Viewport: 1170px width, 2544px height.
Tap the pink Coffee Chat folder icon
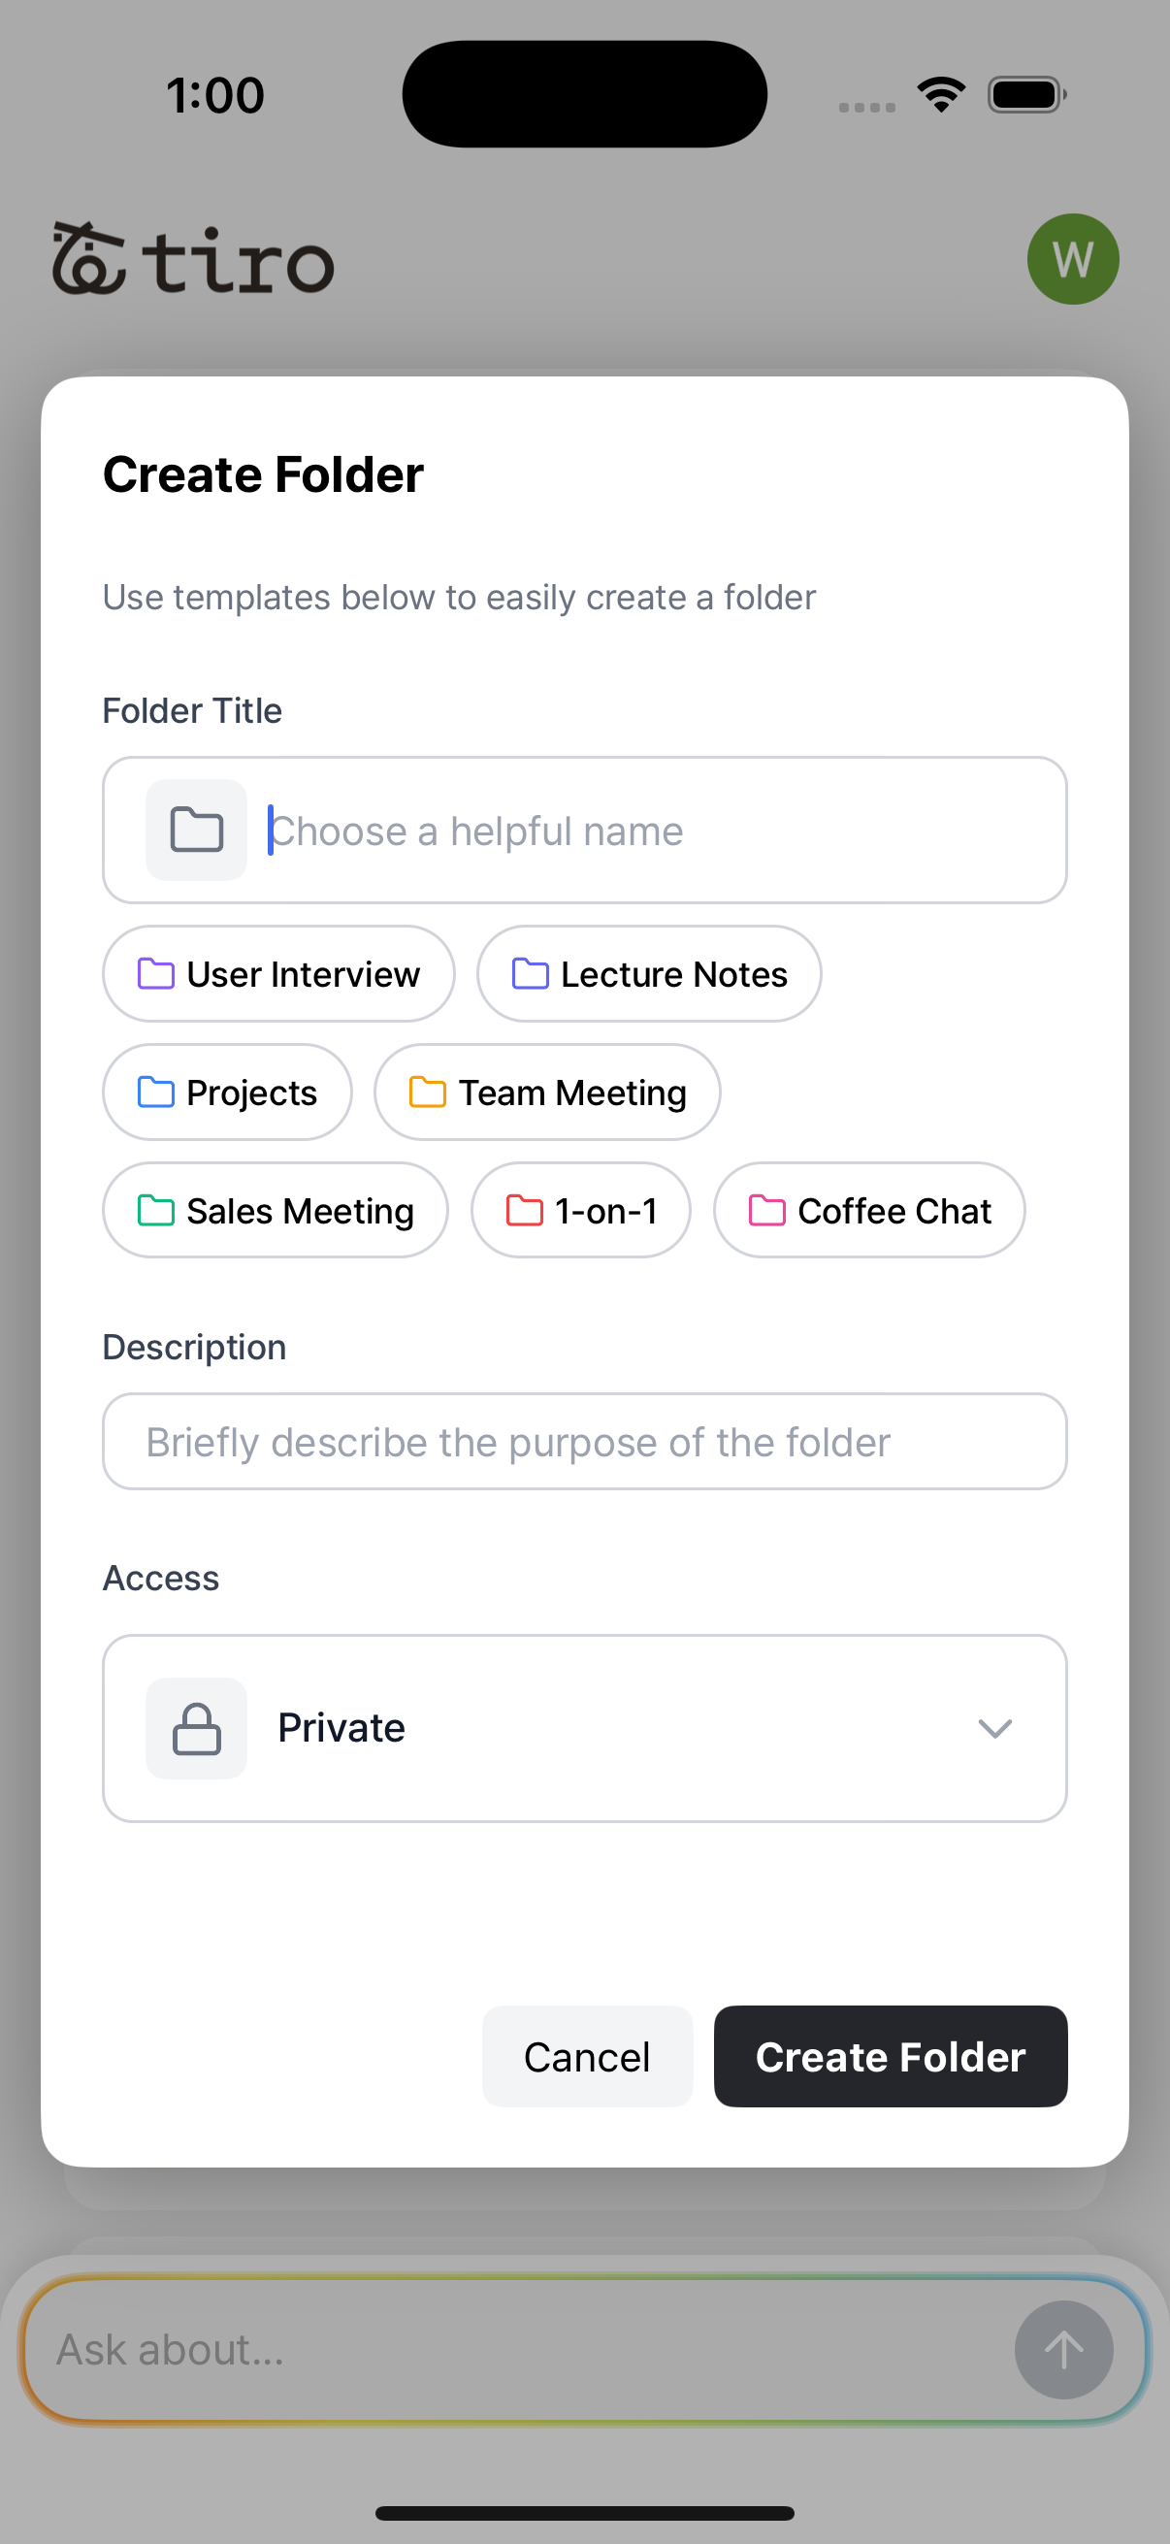click(x=766, y=1210)
